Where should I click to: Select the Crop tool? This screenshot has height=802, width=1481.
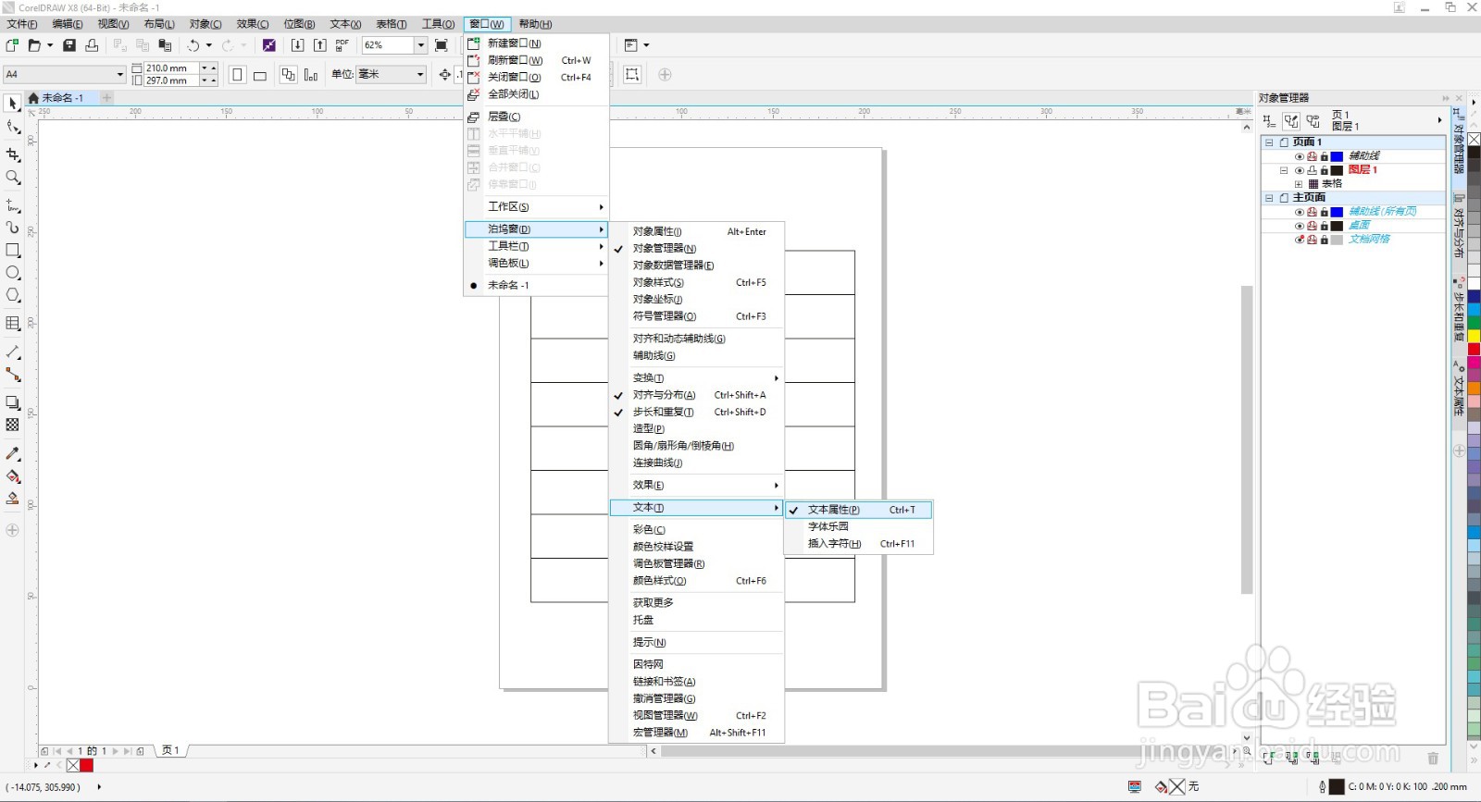tap(13, 154)
